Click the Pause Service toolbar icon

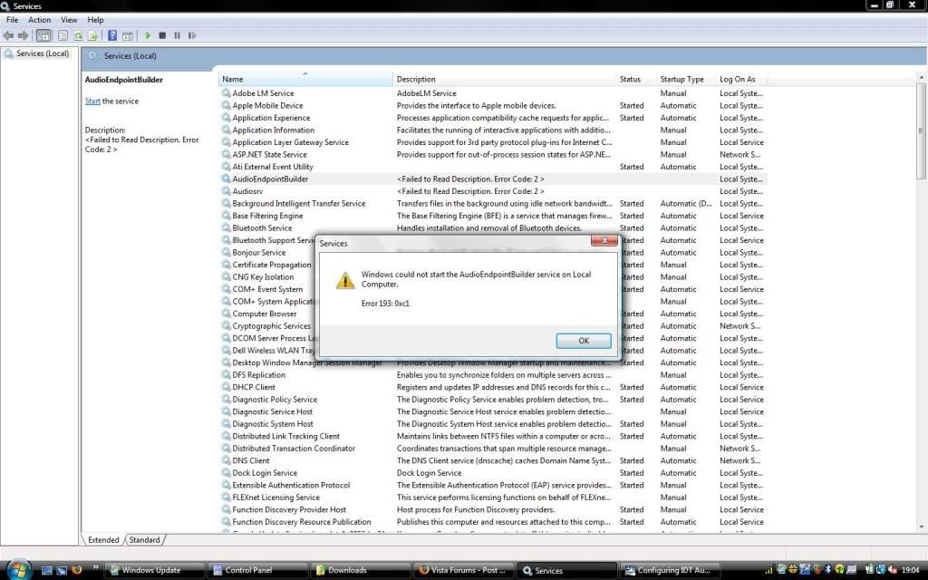click(177, 36)
